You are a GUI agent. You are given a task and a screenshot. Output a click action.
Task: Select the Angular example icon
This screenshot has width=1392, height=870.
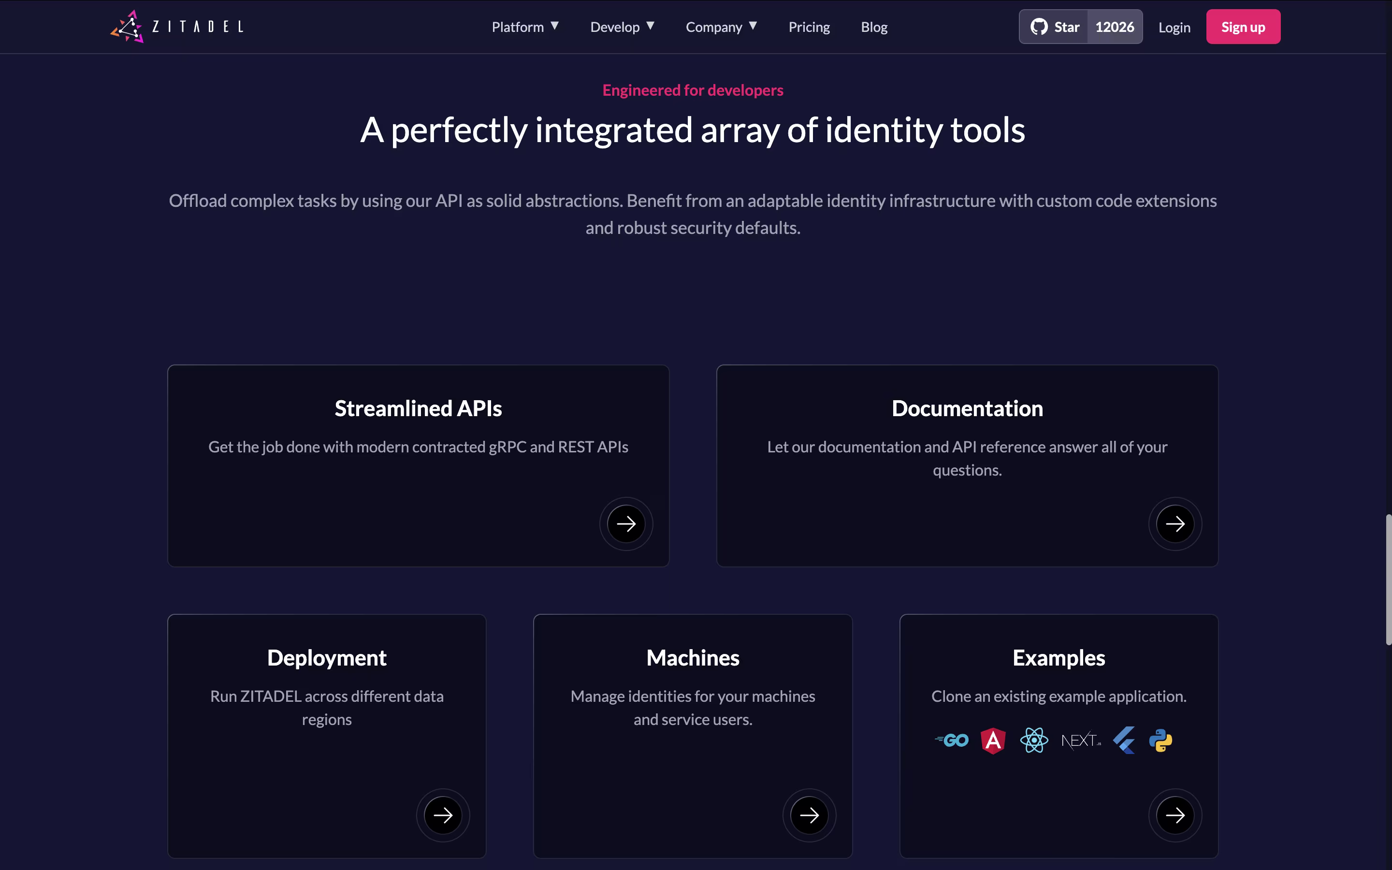point(993,740)
